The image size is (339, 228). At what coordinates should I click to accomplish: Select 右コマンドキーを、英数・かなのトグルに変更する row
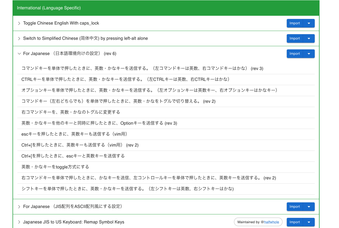coord(166,112)
